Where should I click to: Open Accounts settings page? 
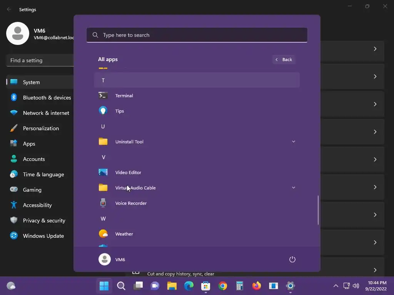coord(40,159)
